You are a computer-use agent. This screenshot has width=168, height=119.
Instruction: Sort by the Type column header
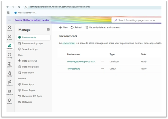(112, 54)
